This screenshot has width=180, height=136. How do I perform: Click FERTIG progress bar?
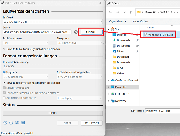point(53,113)
